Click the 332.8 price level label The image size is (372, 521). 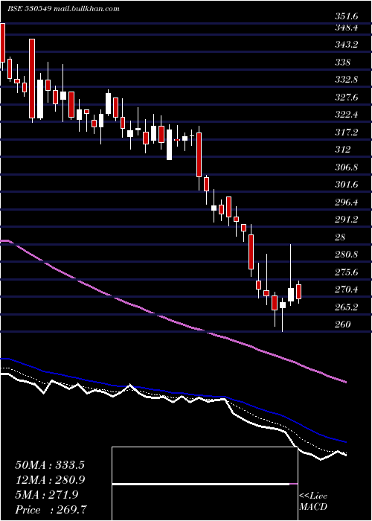click(346, 80)
